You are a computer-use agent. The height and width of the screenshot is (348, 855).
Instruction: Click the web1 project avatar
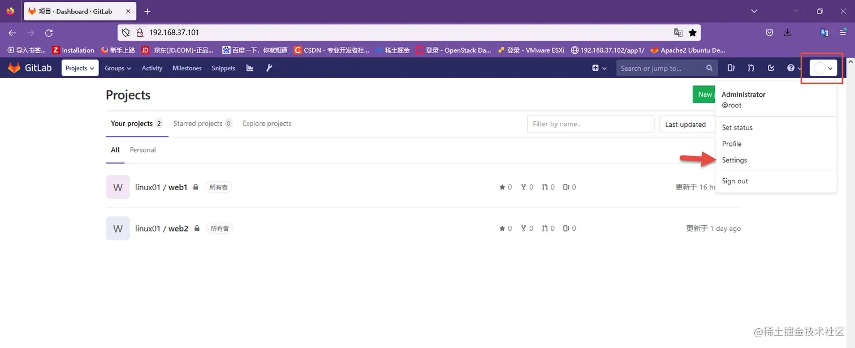coord(118,187)
